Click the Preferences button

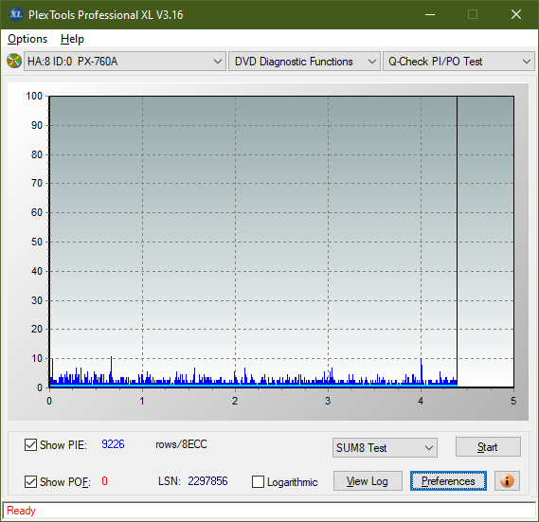[448, 480]
